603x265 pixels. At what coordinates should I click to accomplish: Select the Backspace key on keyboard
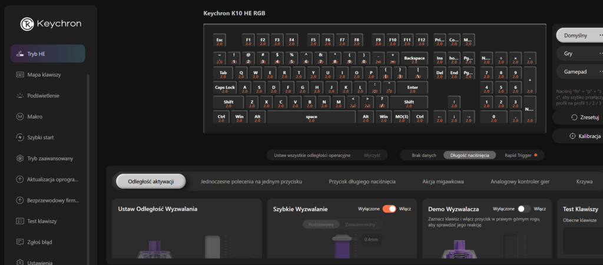[x=414, y=59]
